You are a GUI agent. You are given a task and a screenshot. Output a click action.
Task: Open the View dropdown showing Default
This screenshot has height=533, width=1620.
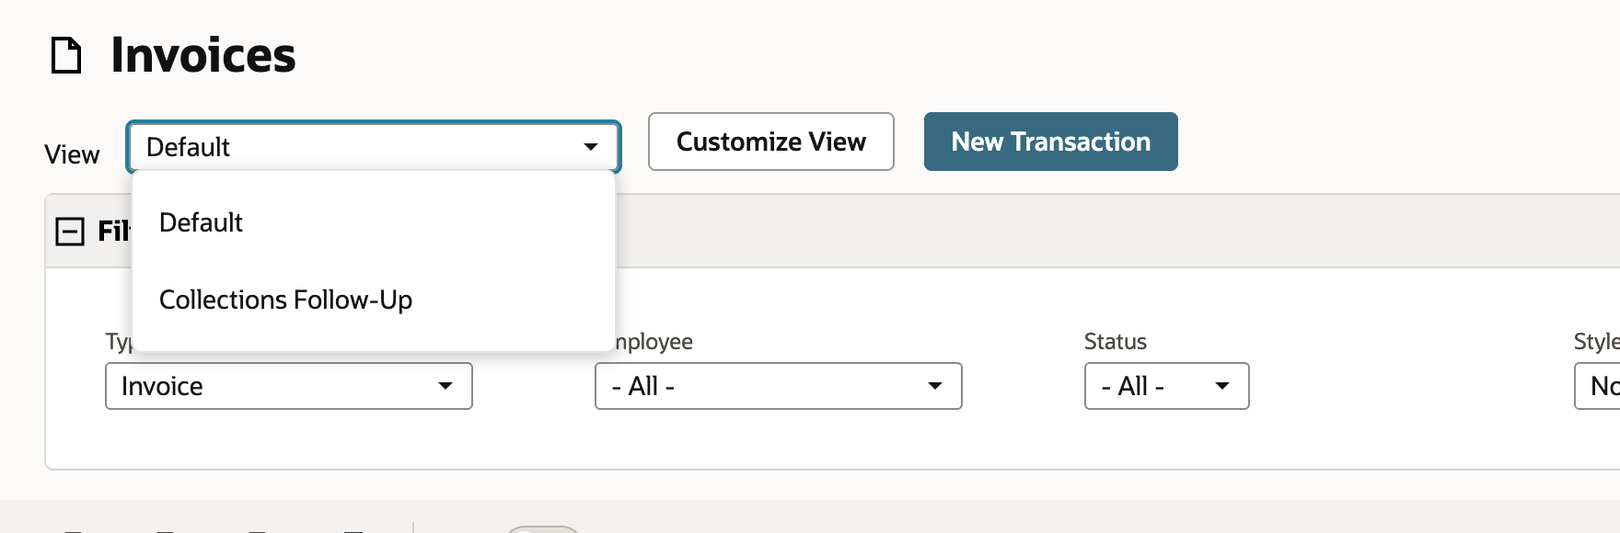click(374, 147)
